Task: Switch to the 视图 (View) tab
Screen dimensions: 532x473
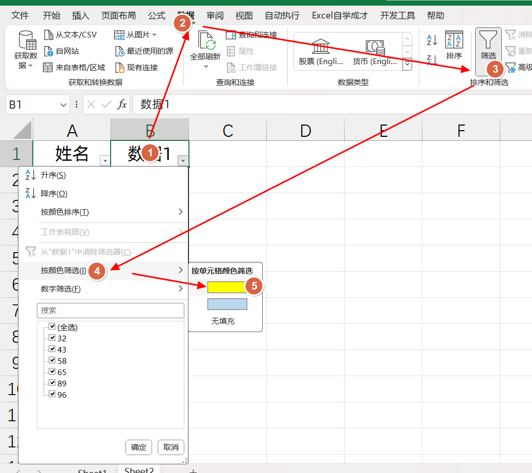Action: click(244, 15)
